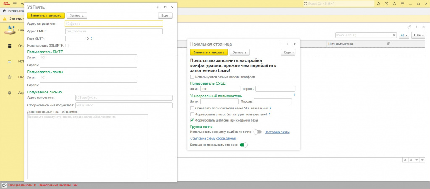This screenshot has height=189, width=430.
Task: Toggle the Использовать SSLSMTP checkbox
Action: [67, 45]
